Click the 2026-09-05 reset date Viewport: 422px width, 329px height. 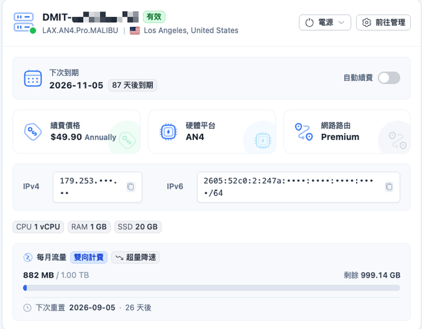pyautogui.click(x=92, y=308)
